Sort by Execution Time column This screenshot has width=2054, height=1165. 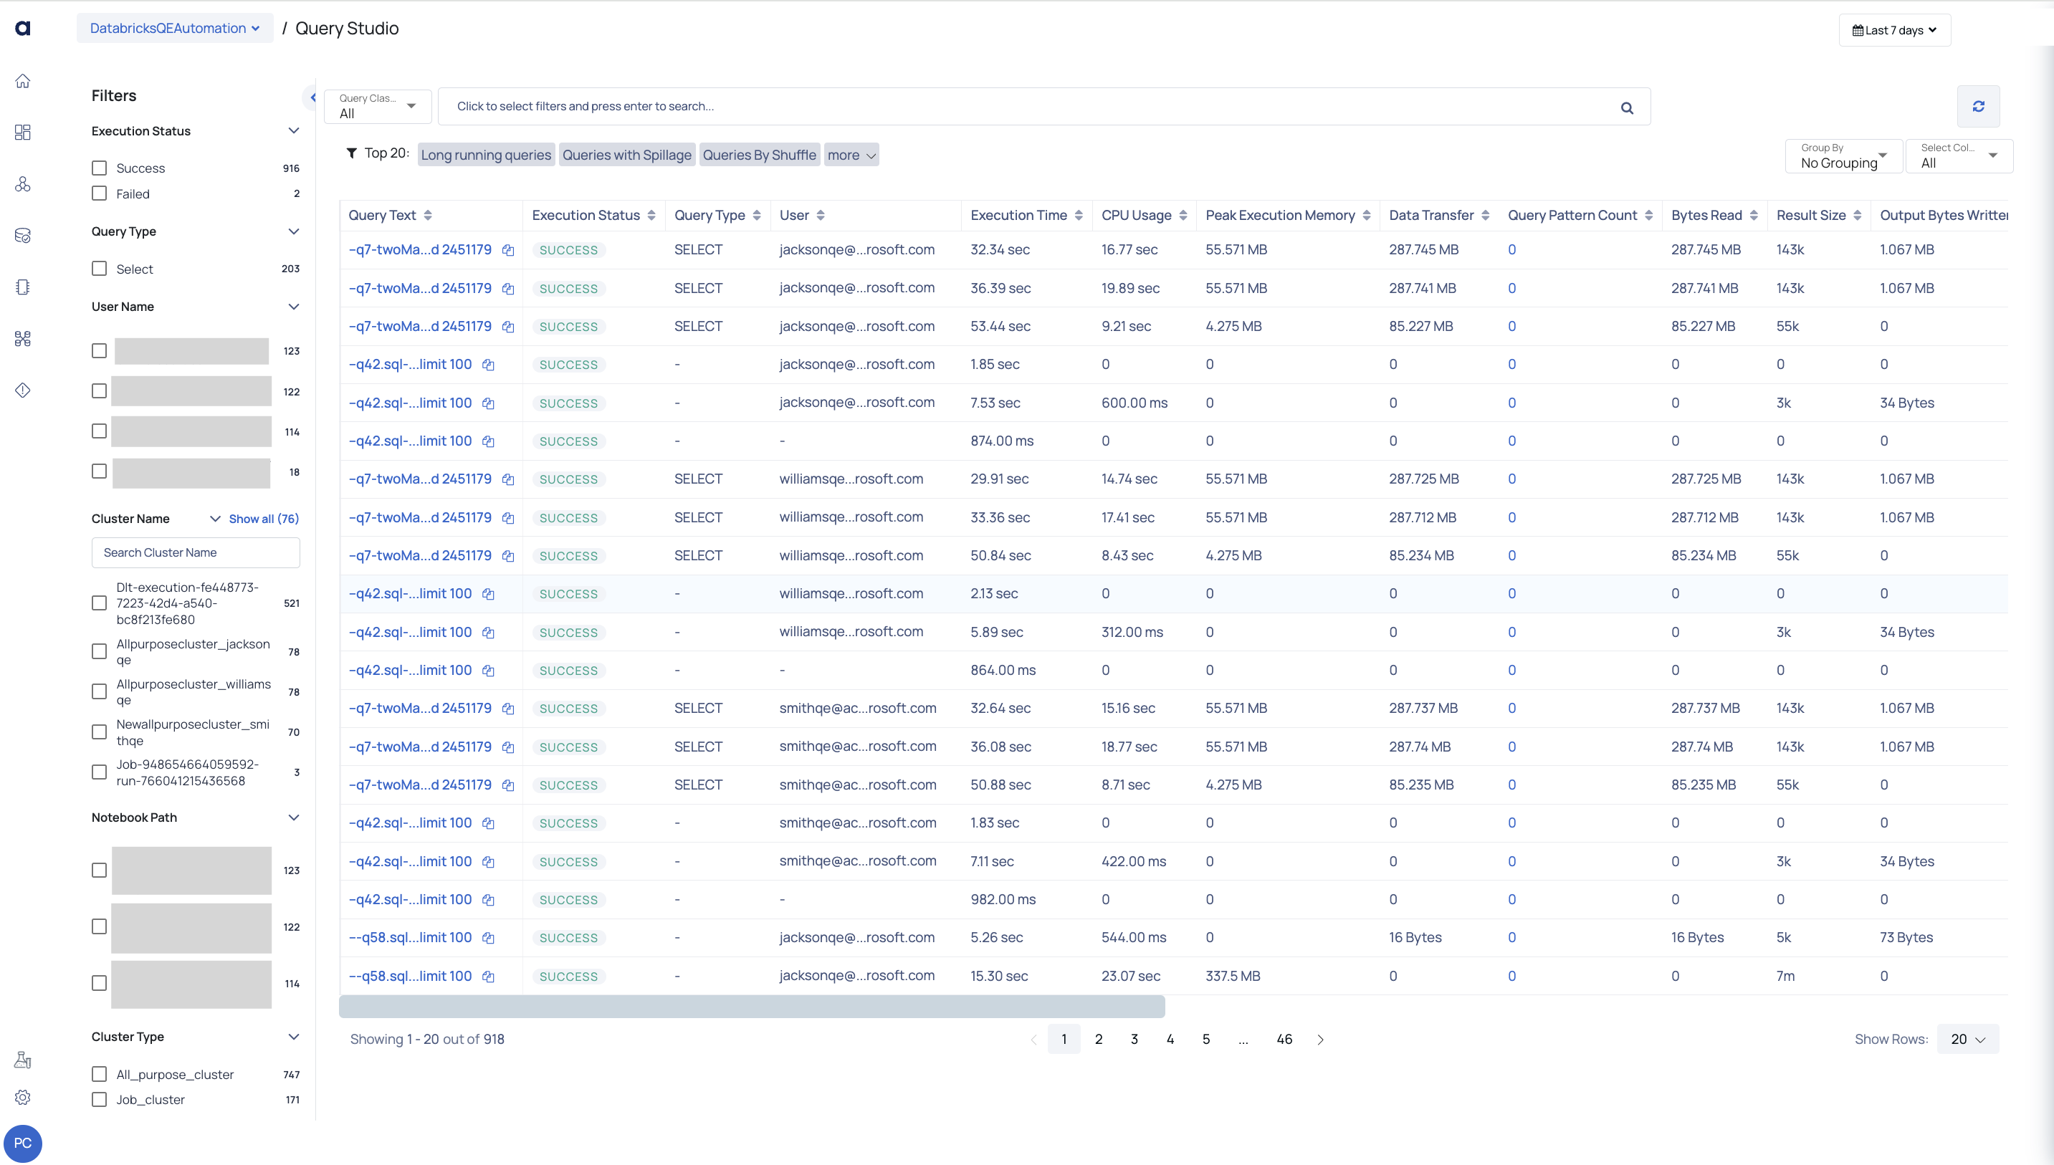[1079, 215]
